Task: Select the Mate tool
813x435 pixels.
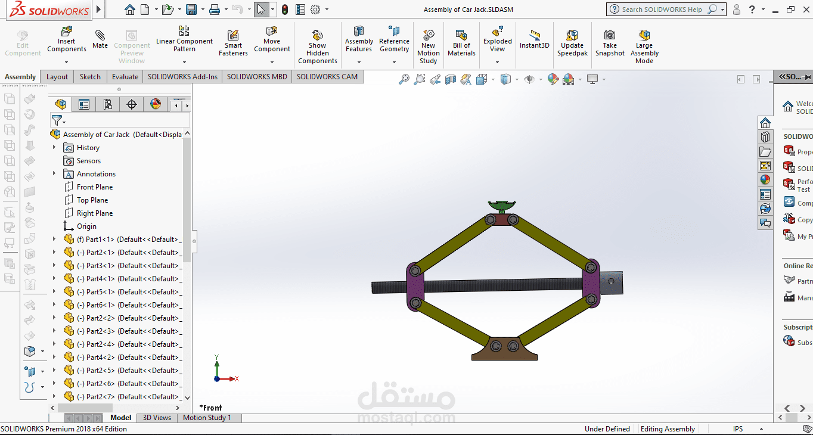Action: coord(100,39)
